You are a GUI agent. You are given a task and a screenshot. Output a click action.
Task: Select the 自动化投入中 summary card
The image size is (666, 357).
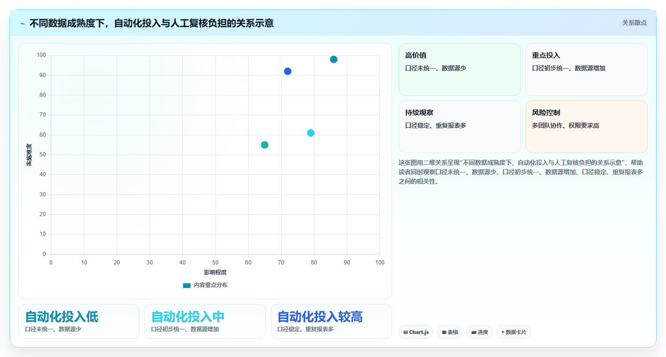pyautogui.click(x=205, y=321)
